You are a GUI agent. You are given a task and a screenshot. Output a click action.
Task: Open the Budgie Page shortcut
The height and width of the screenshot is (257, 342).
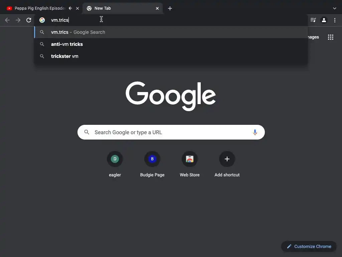[152, 164]
